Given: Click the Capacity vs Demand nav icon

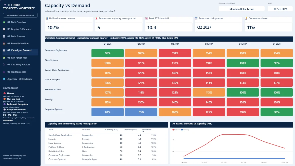Looking at the screenshot, I should [x=4, y=50].
